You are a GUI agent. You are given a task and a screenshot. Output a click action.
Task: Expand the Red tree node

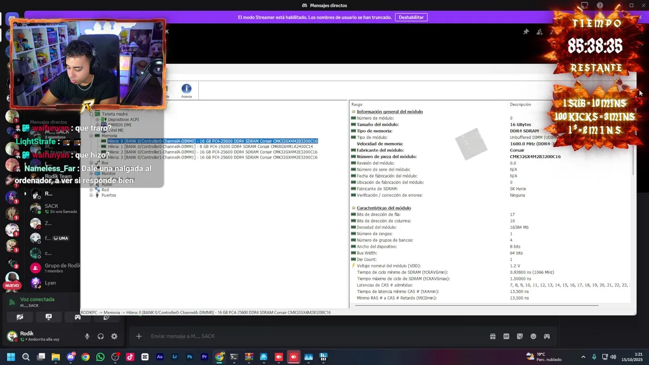coord(91,190)
